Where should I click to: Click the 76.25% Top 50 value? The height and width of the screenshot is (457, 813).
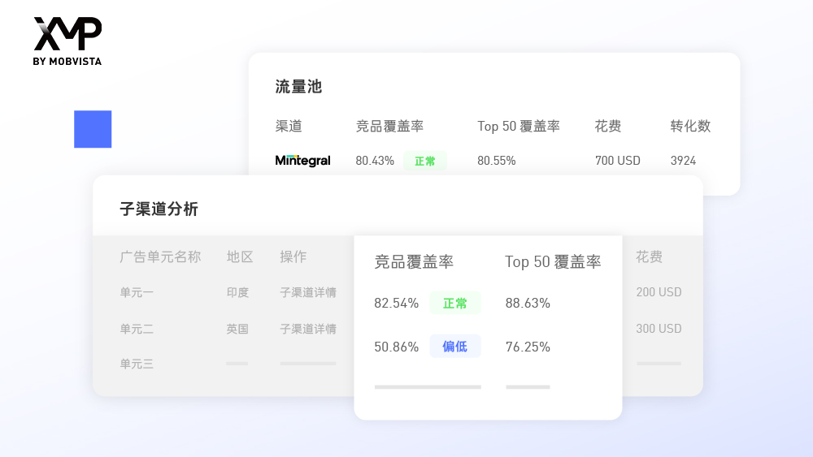pos(528,347)
